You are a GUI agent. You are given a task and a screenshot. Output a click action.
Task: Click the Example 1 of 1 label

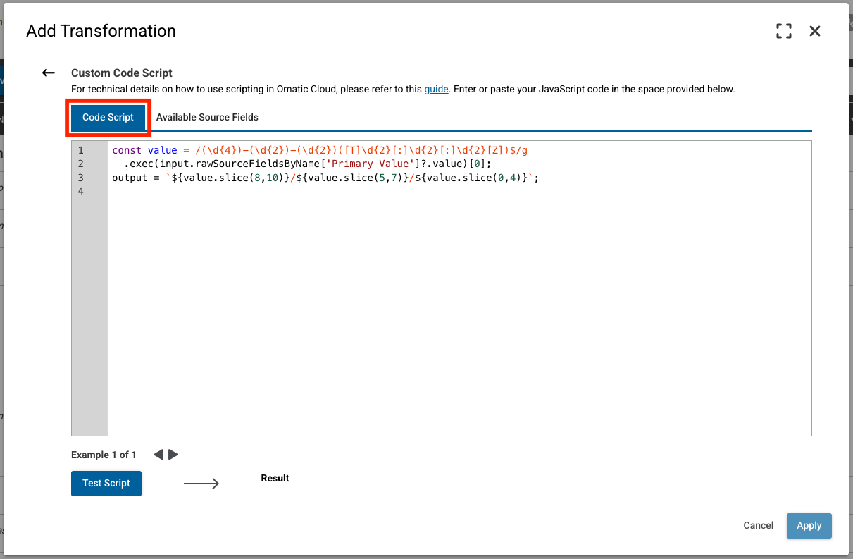[104, 455]
